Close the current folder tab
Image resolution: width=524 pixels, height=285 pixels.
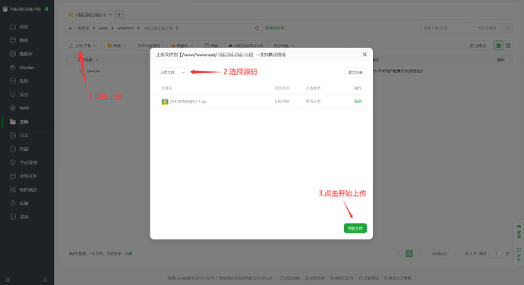coord(110,14)
